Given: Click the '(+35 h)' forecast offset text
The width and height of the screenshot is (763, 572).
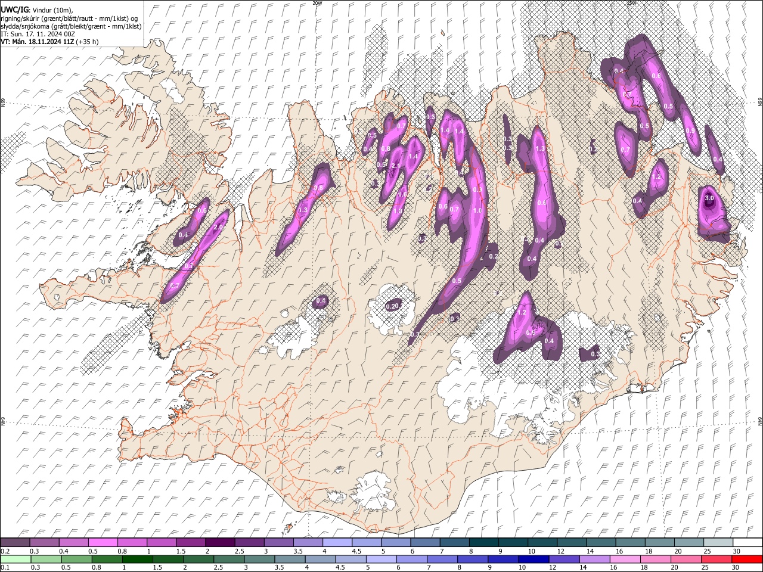Looking at the screenshot, I should pyautogui.click(x=87, y=42).
